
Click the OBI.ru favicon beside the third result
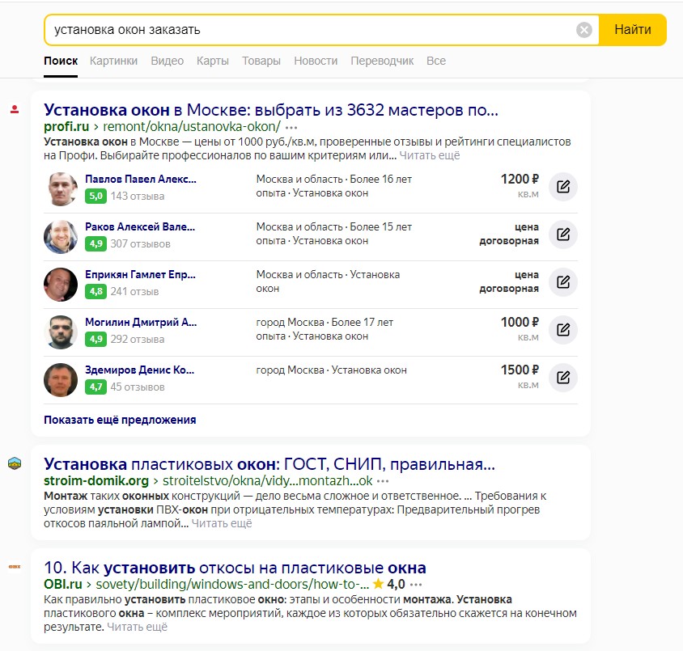tap(15, 567)
